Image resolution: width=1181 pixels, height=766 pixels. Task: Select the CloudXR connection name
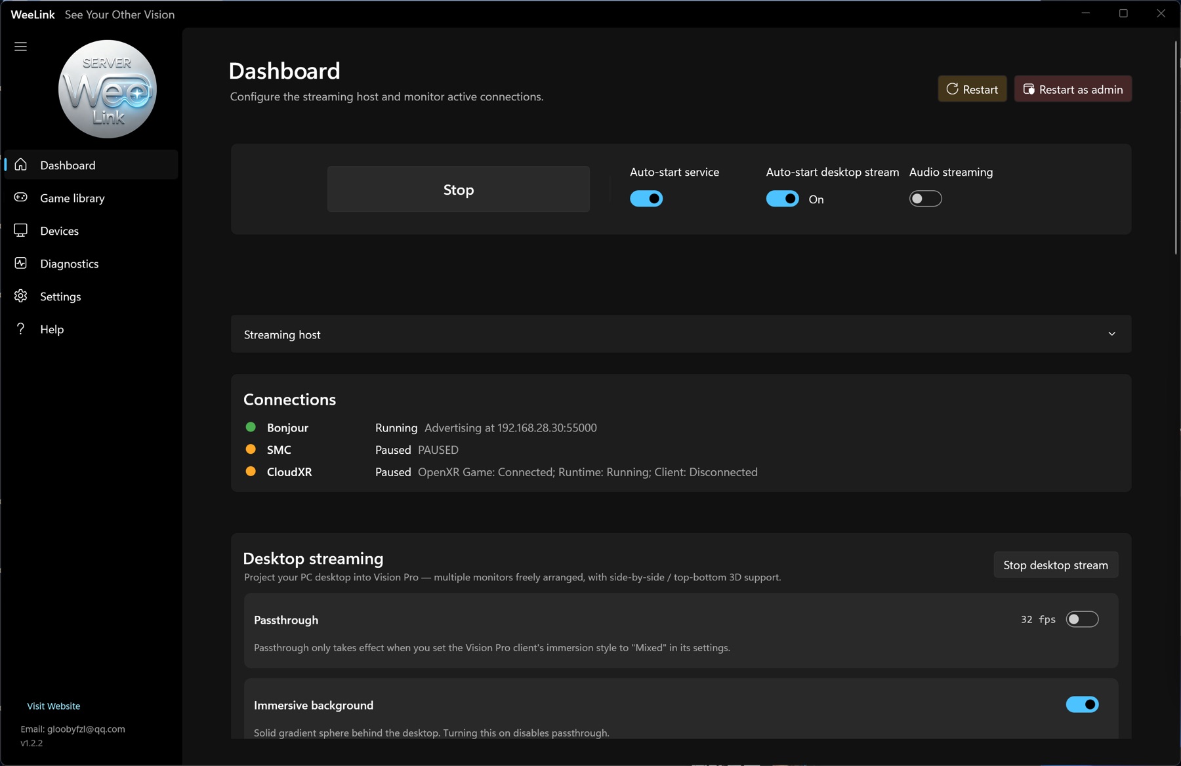pyautogui.click(x=289, y=472)
